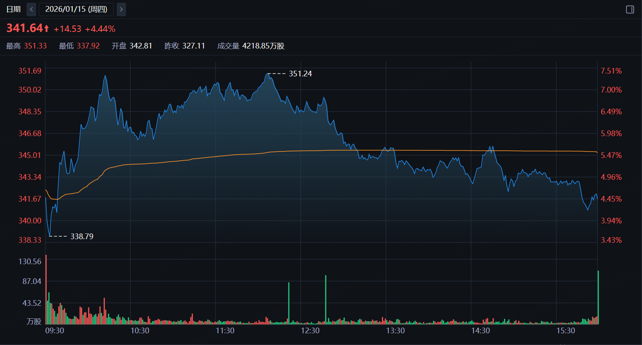Click the 341.67 price axis label
Viewport: 642px width, 345px height.
[30, 199]
